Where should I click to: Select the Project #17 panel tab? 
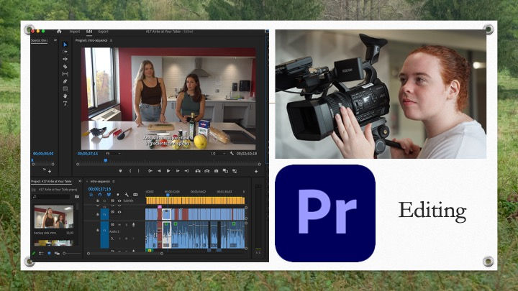[x=51, y=181]
